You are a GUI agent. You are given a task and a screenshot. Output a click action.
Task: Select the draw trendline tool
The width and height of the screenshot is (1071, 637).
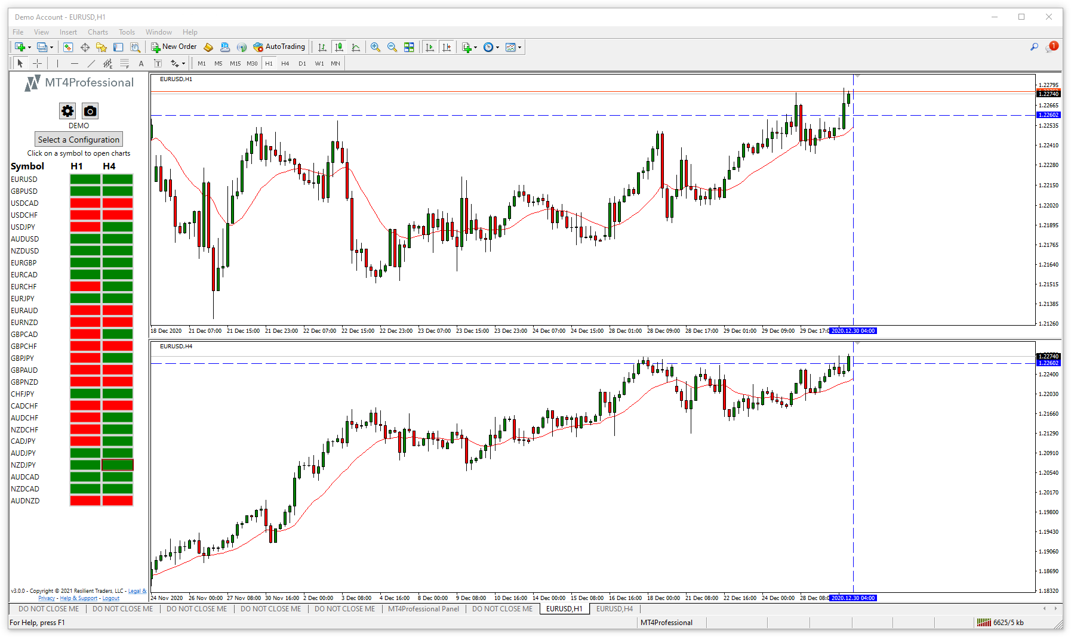[x=91, y=63]
